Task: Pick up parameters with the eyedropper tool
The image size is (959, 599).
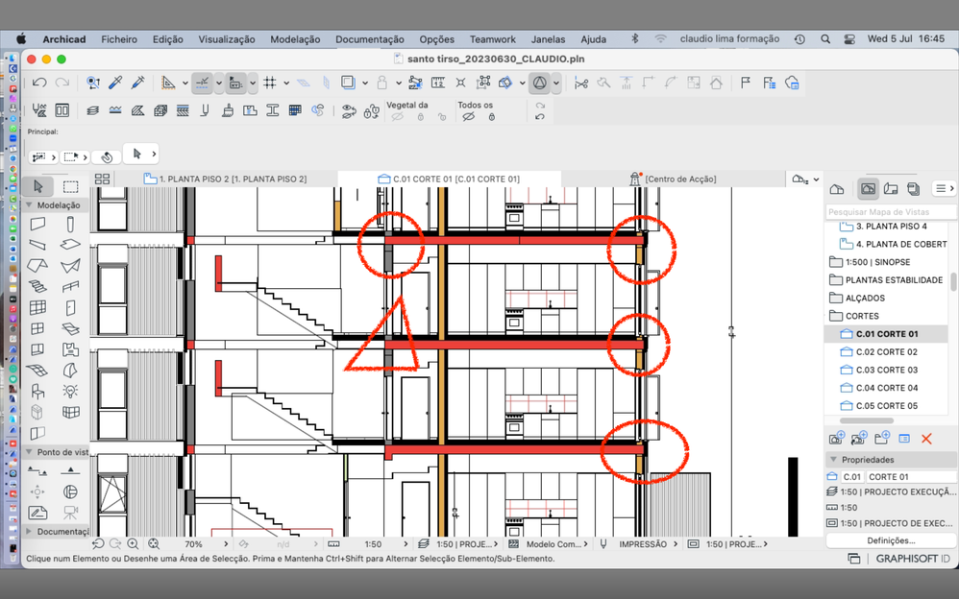Action: point(115,82)
